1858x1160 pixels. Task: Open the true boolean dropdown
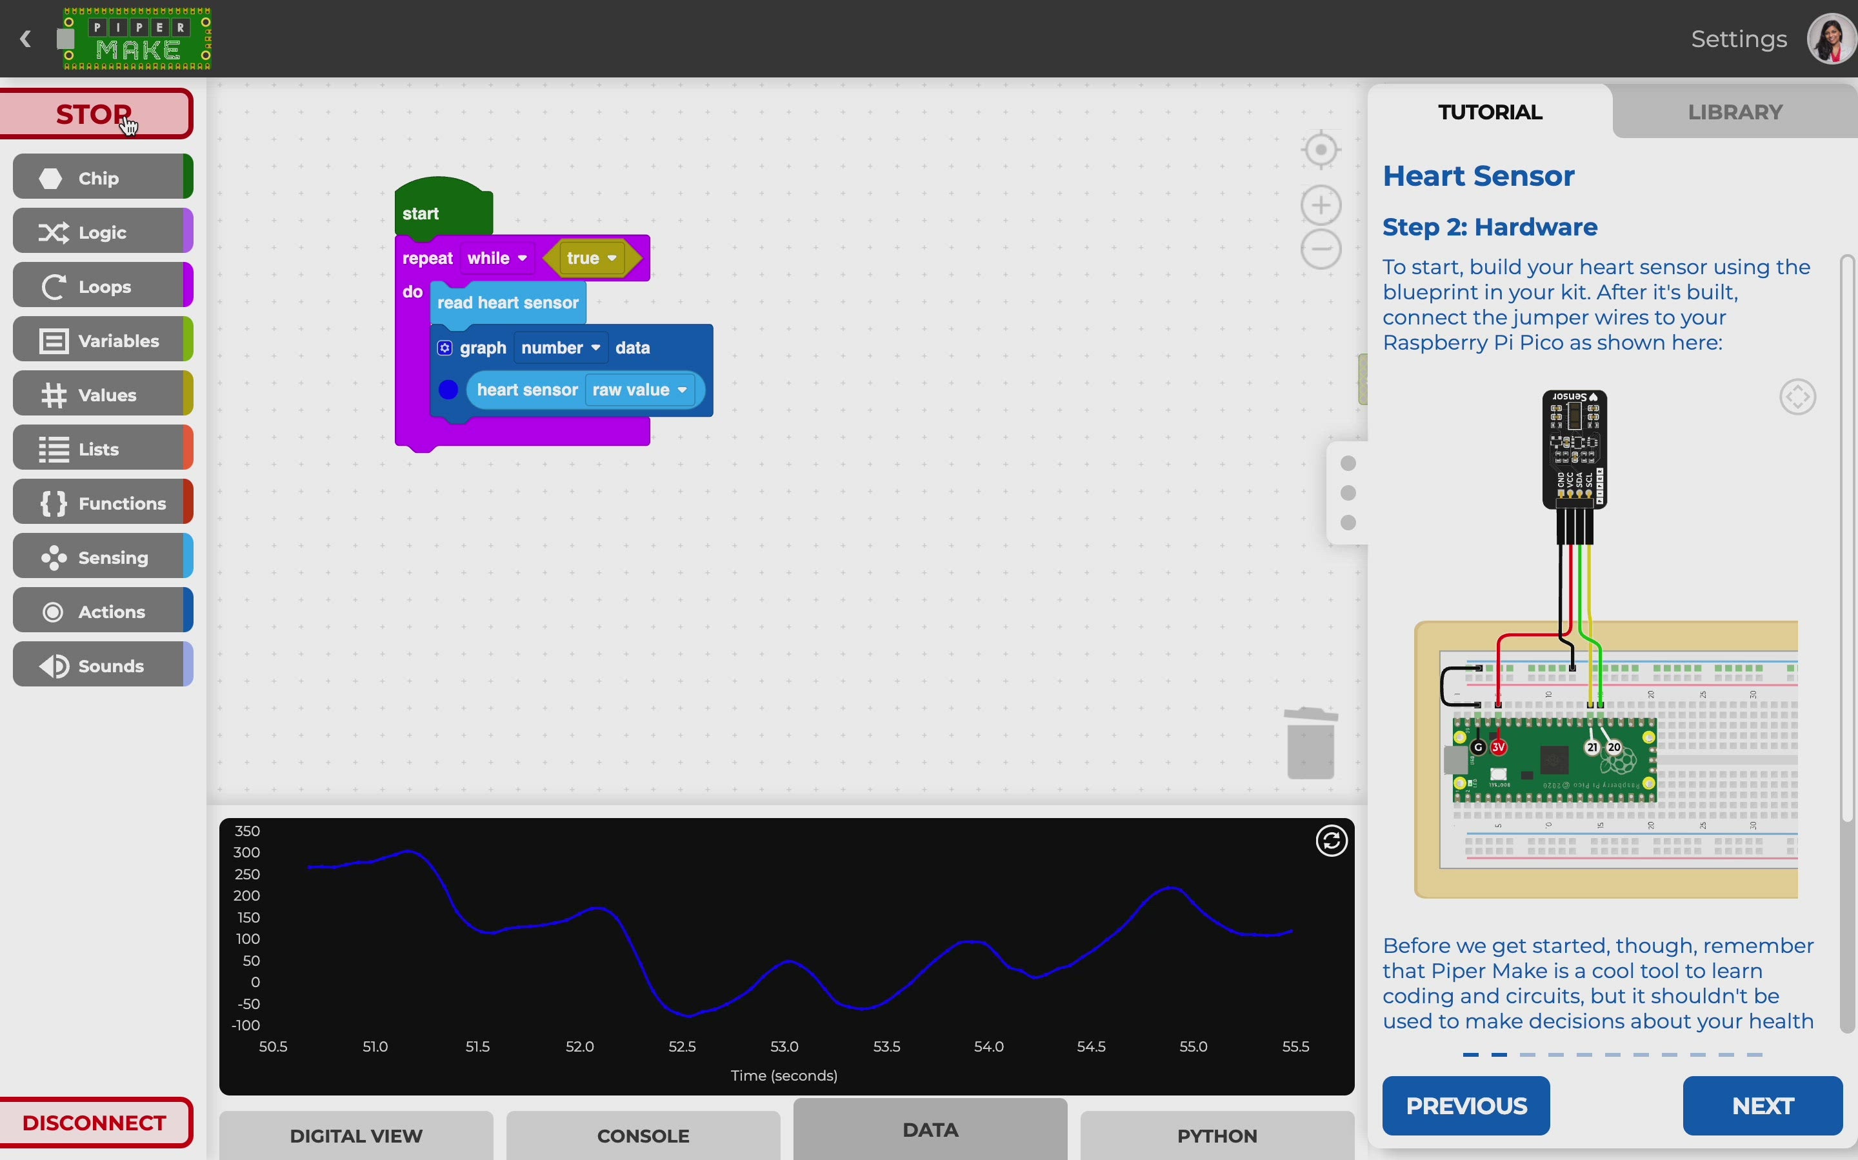[x=592, y=259]
